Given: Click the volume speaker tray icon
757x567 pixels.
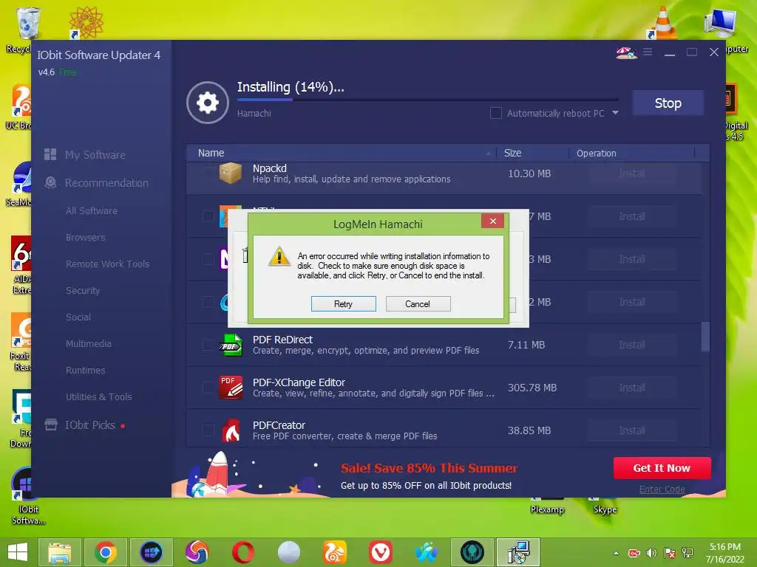Looking at the screenshot, I should [652, 553].
